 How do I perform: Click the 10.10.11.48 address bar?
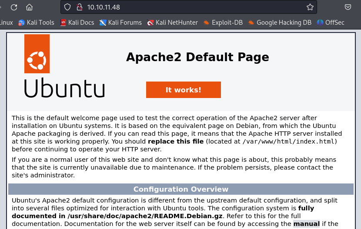point(189,7)
